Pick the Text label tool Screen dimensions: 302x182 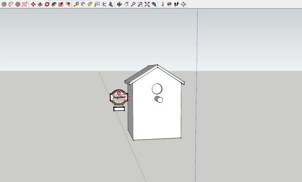coord(97,4)
